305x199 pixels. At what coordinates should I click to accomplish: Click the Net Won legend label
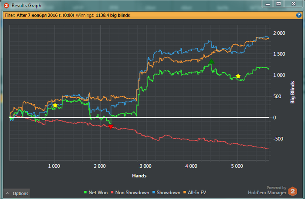[x=98, y=192]
